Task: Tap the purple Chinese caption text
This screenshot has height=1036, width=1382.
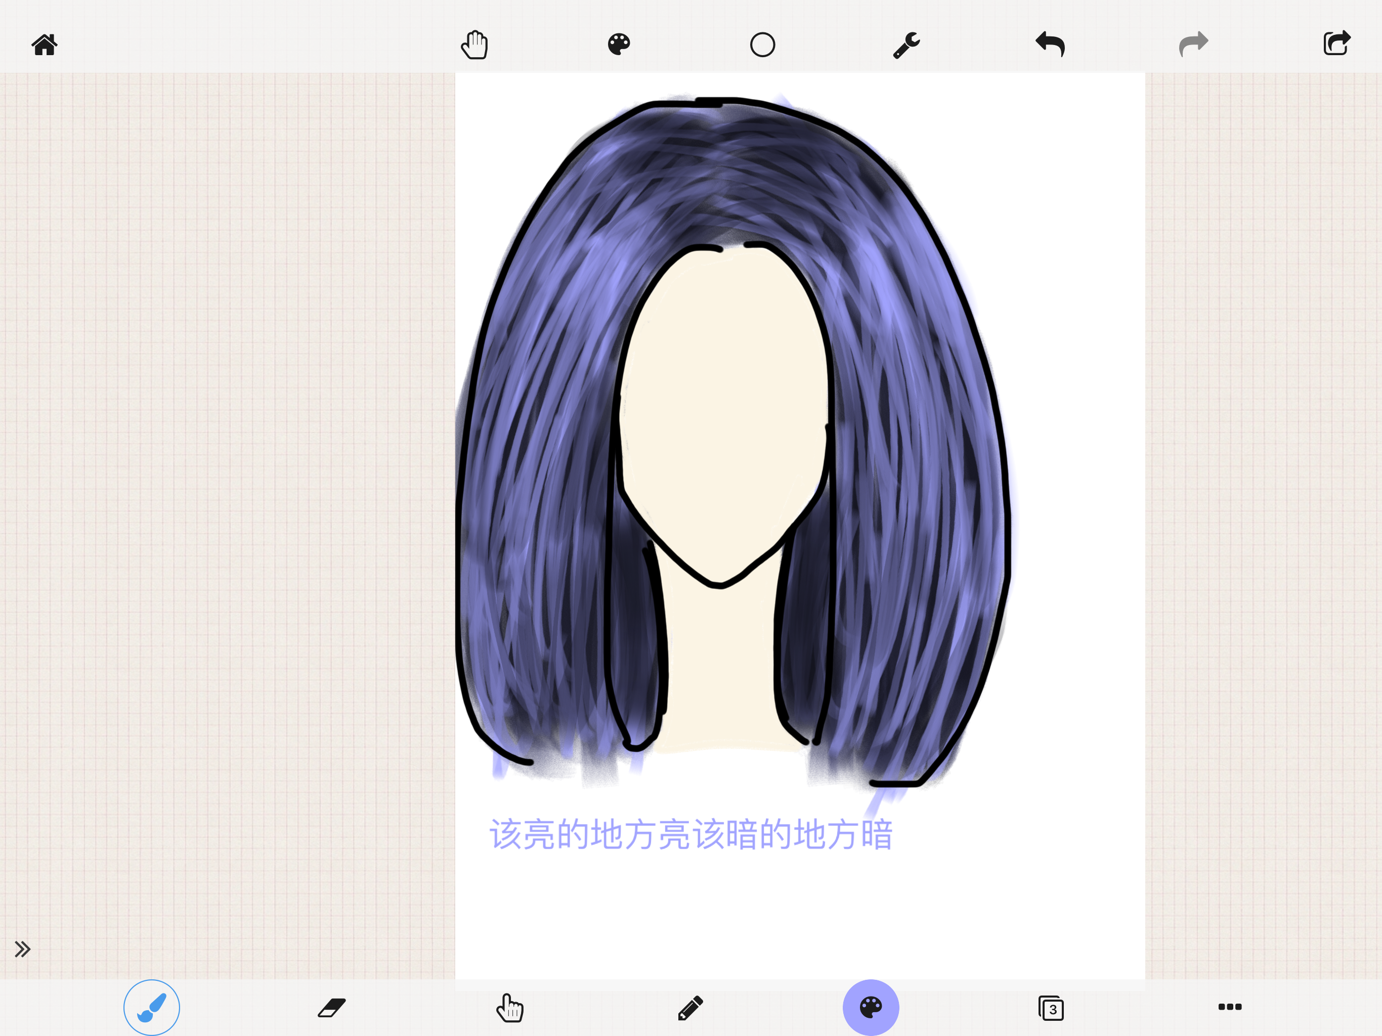Action: (x=691, y=834)
